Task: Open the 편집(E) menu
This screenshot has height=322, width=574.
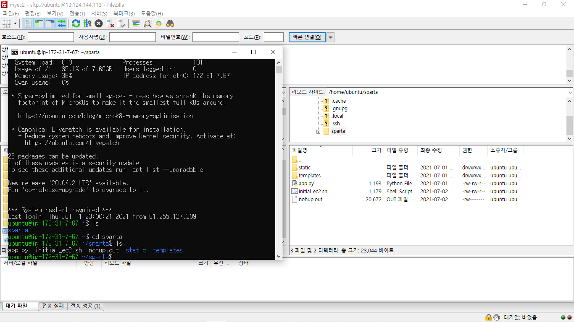Action: pyautogui.click(x=32, y=14)
